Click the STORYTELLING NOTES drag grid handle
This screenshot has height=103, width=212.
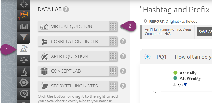[113, 86]
